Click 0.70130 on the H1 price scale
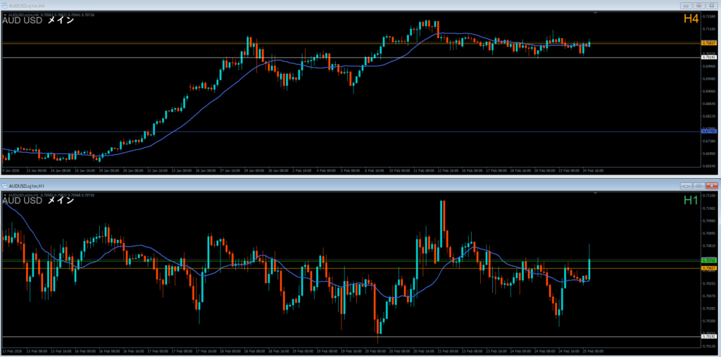Image resolution: width=721 pixels, height=357 pixels. tap(708, 346)
